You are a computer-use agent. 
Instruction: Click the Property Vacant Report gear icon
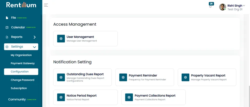(x=185, y=77)
